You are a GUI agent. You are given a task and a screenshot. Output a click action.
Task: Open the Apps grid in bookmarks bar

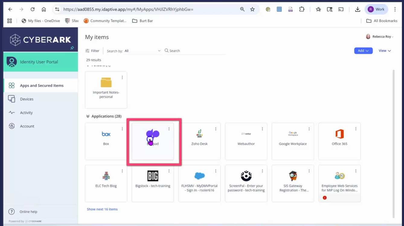click(x=10, y=21)
